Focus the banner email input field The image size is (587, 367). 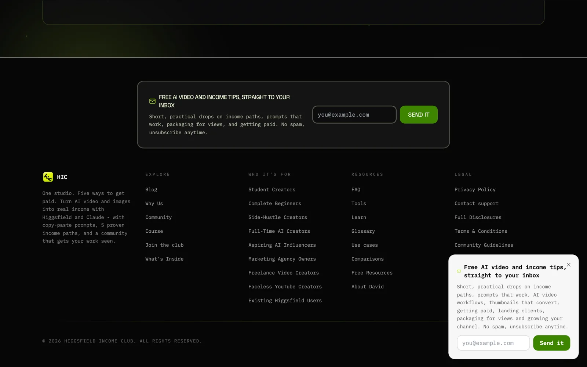(x=354, y=115)
